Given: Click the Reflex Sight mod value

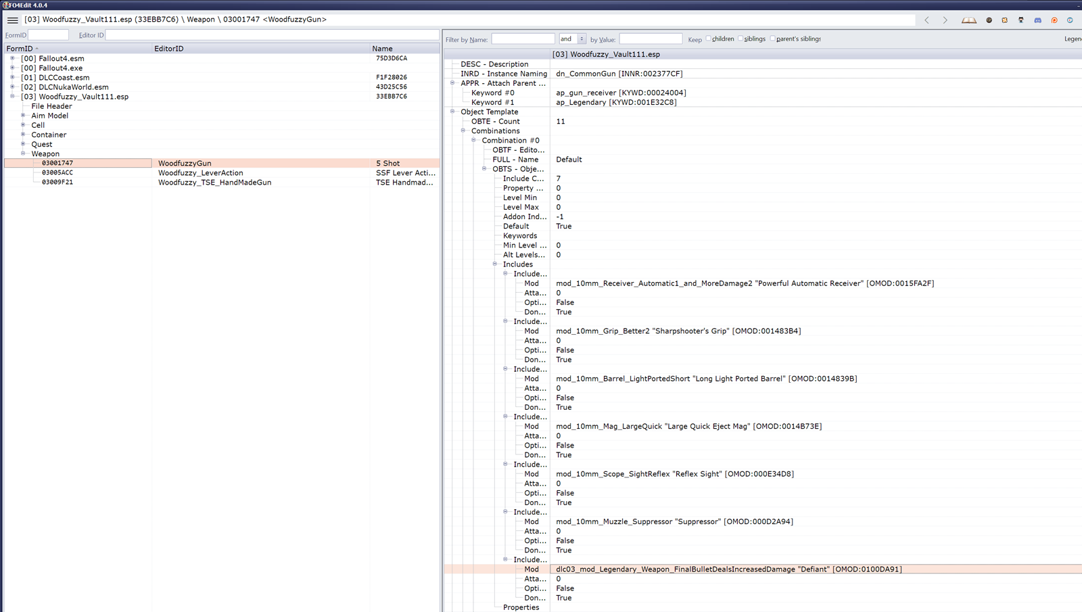Looking at the screenshot, I should (x=675, y=474).
